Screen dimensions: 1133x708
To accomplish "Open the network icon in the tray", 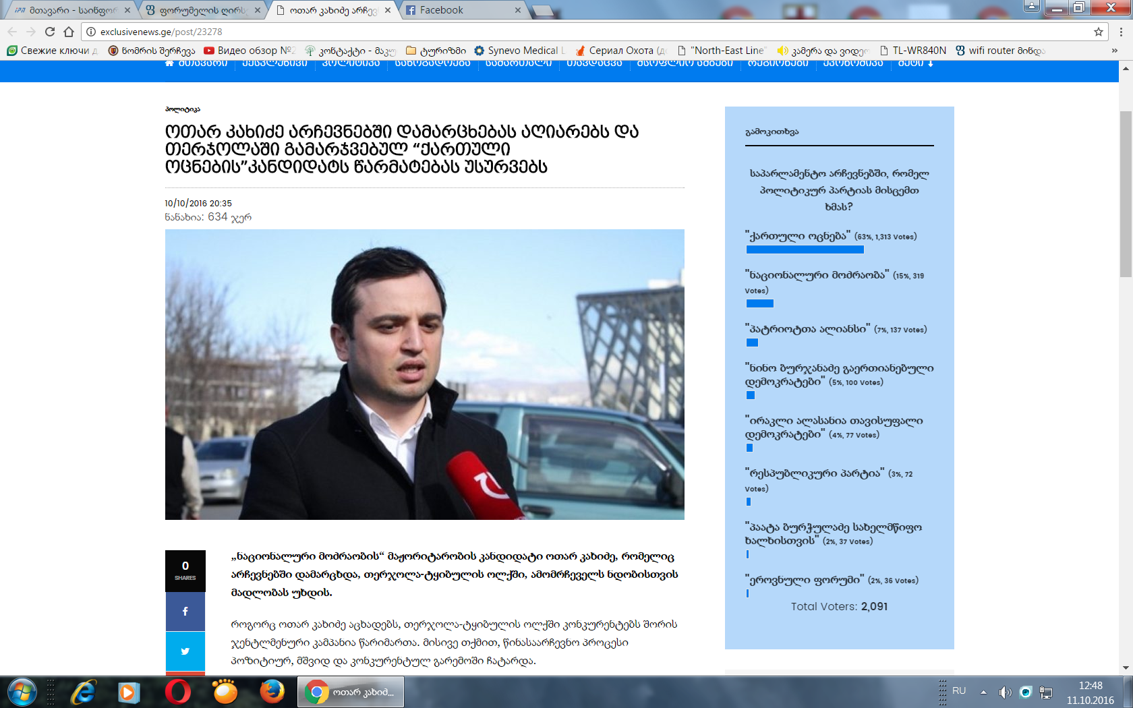I will [1047, 692].
